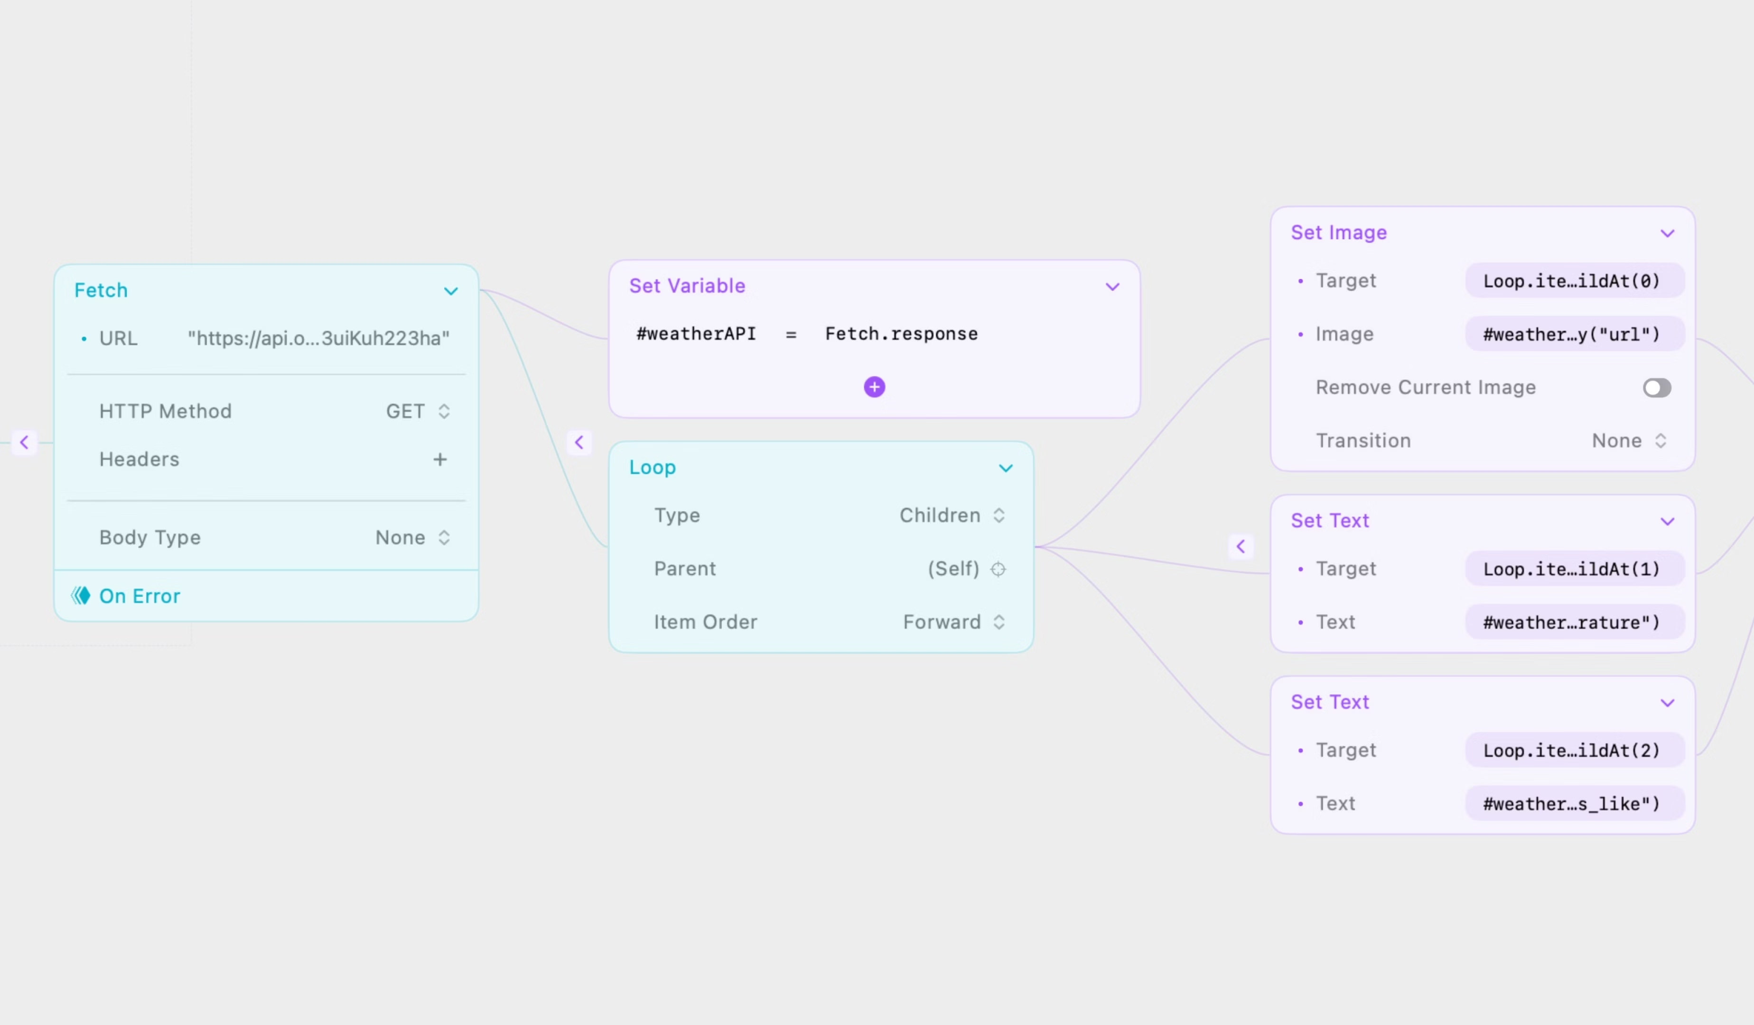Change the Transition setting from None
The height and width of the screenshot is (1025, 1754).
(x=1629, y=440)
